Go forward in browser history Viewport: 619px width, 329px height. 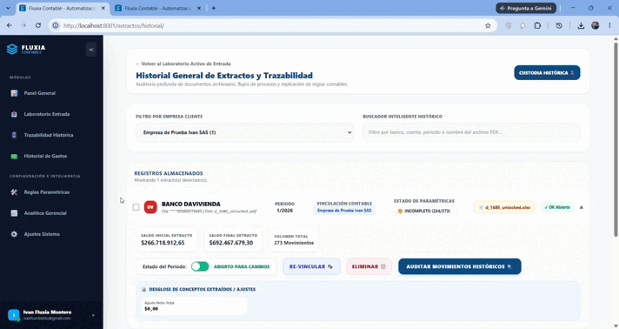tap(23, 25)
